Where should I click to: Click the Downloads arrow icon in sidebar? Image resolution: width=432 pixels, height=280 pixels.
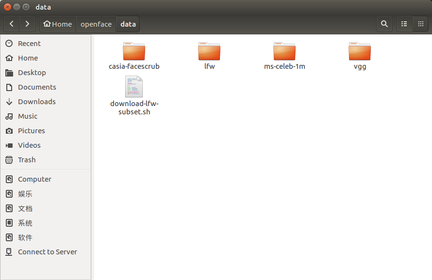pyautogui.click(x=9, y=102)
